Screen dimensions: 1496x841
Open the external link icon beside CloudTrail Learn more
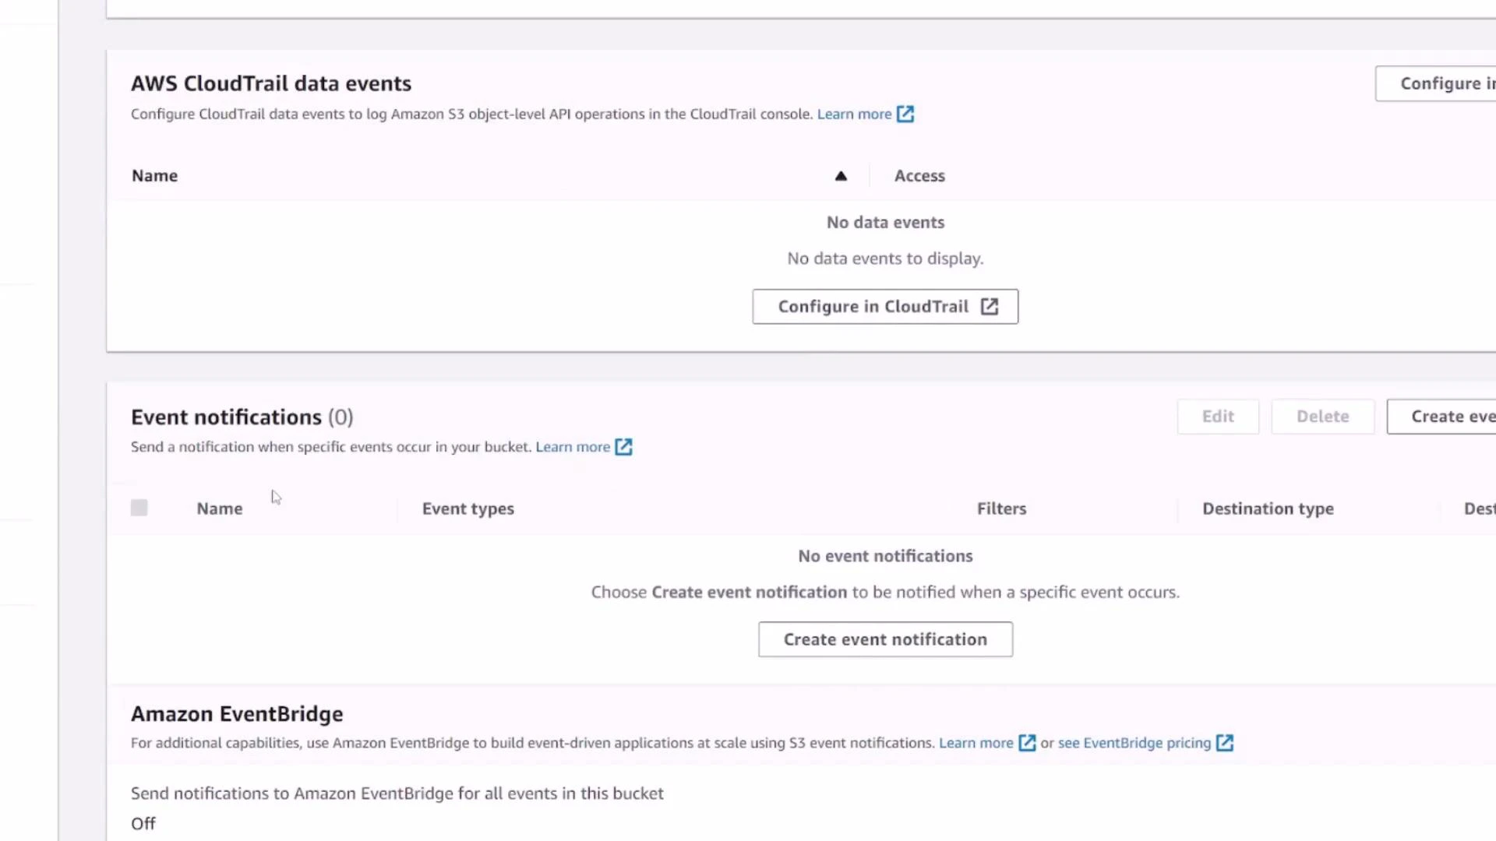pos(905,114)
